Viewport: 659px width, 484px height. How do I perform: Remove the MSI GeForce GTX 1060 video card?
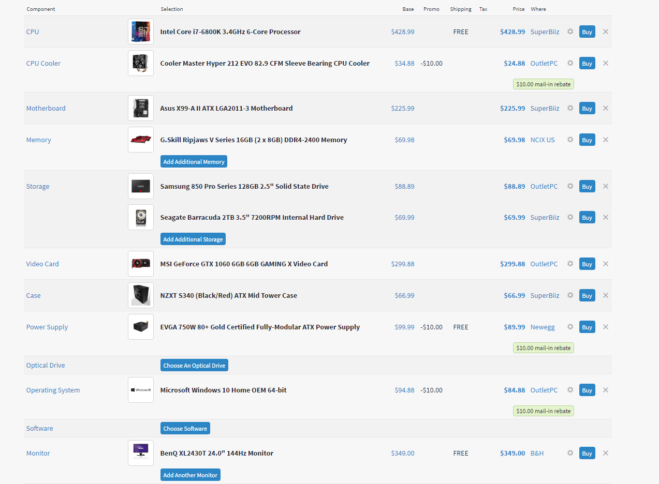606,264
